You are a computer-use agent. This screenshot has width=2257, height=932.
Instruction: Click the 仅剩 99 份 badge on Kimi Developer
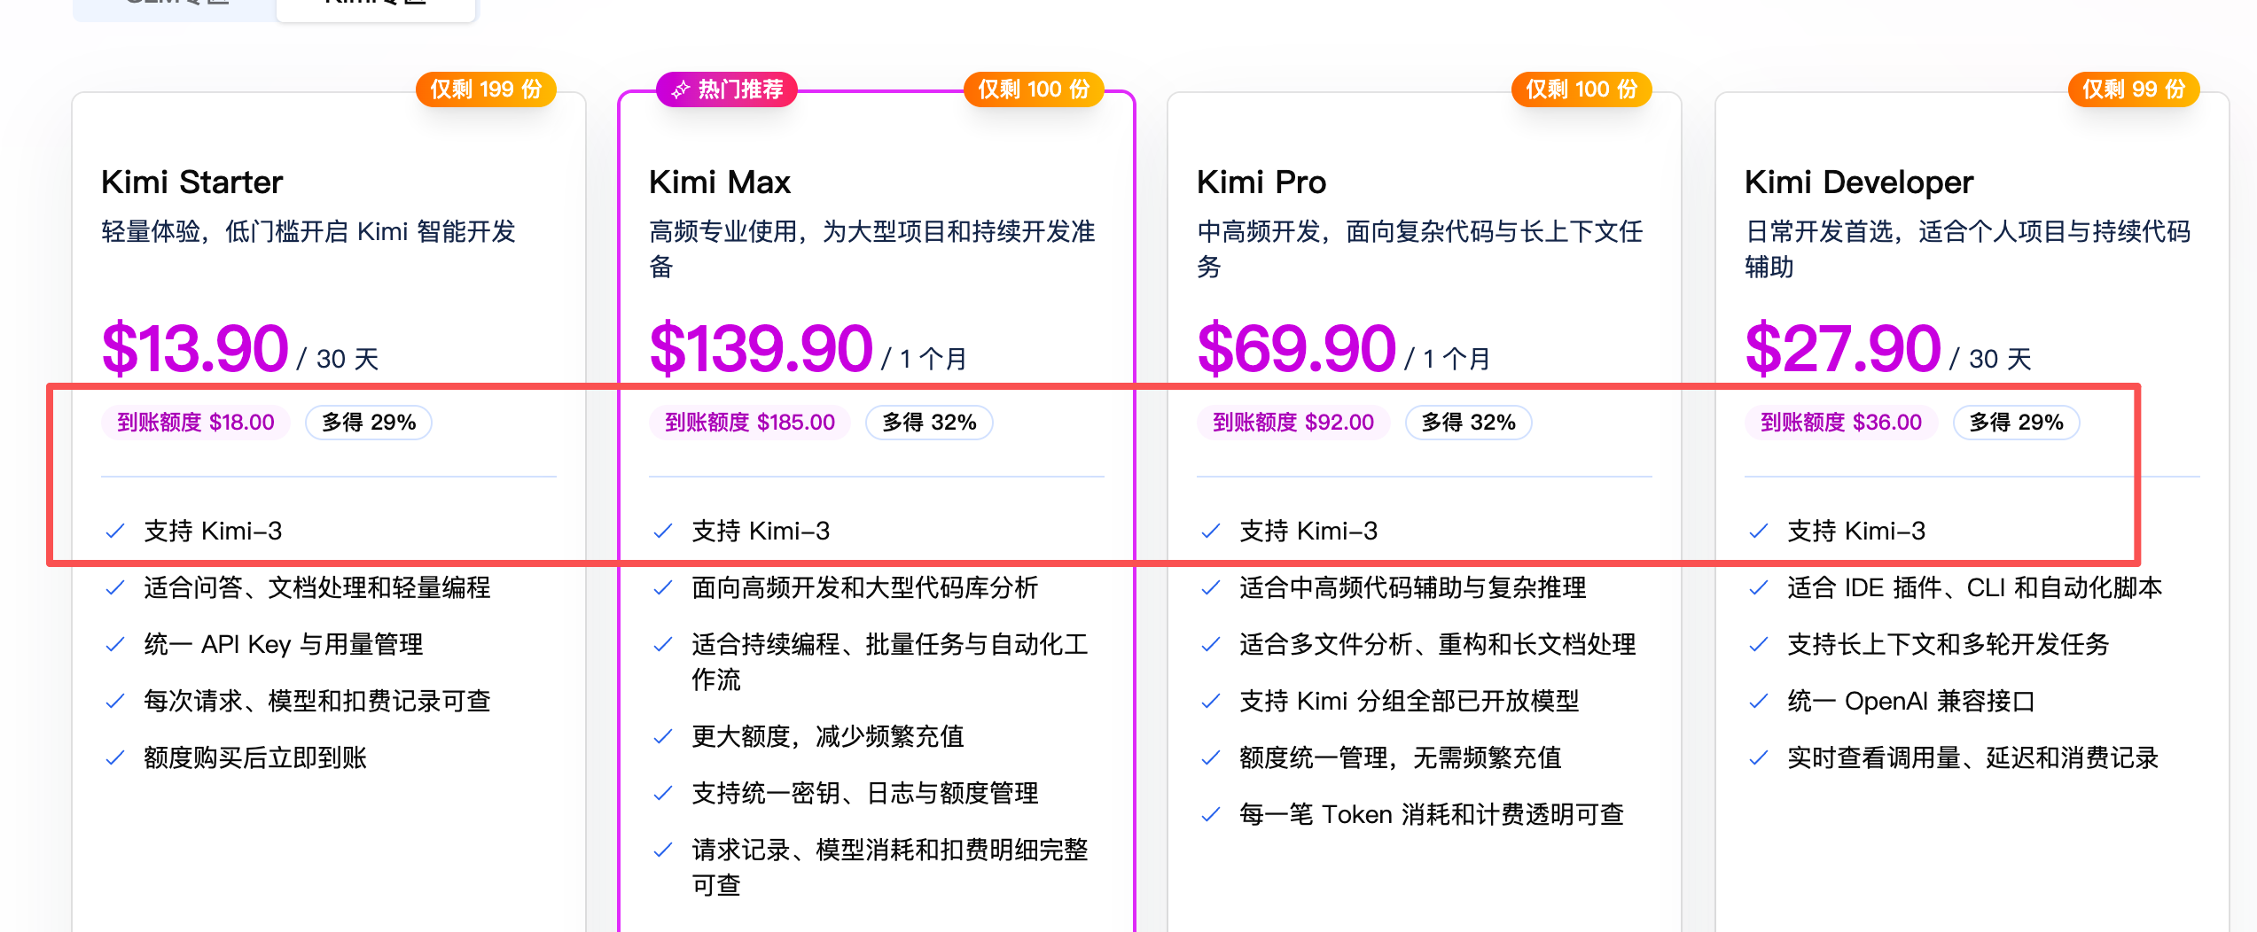(2134, 89)
